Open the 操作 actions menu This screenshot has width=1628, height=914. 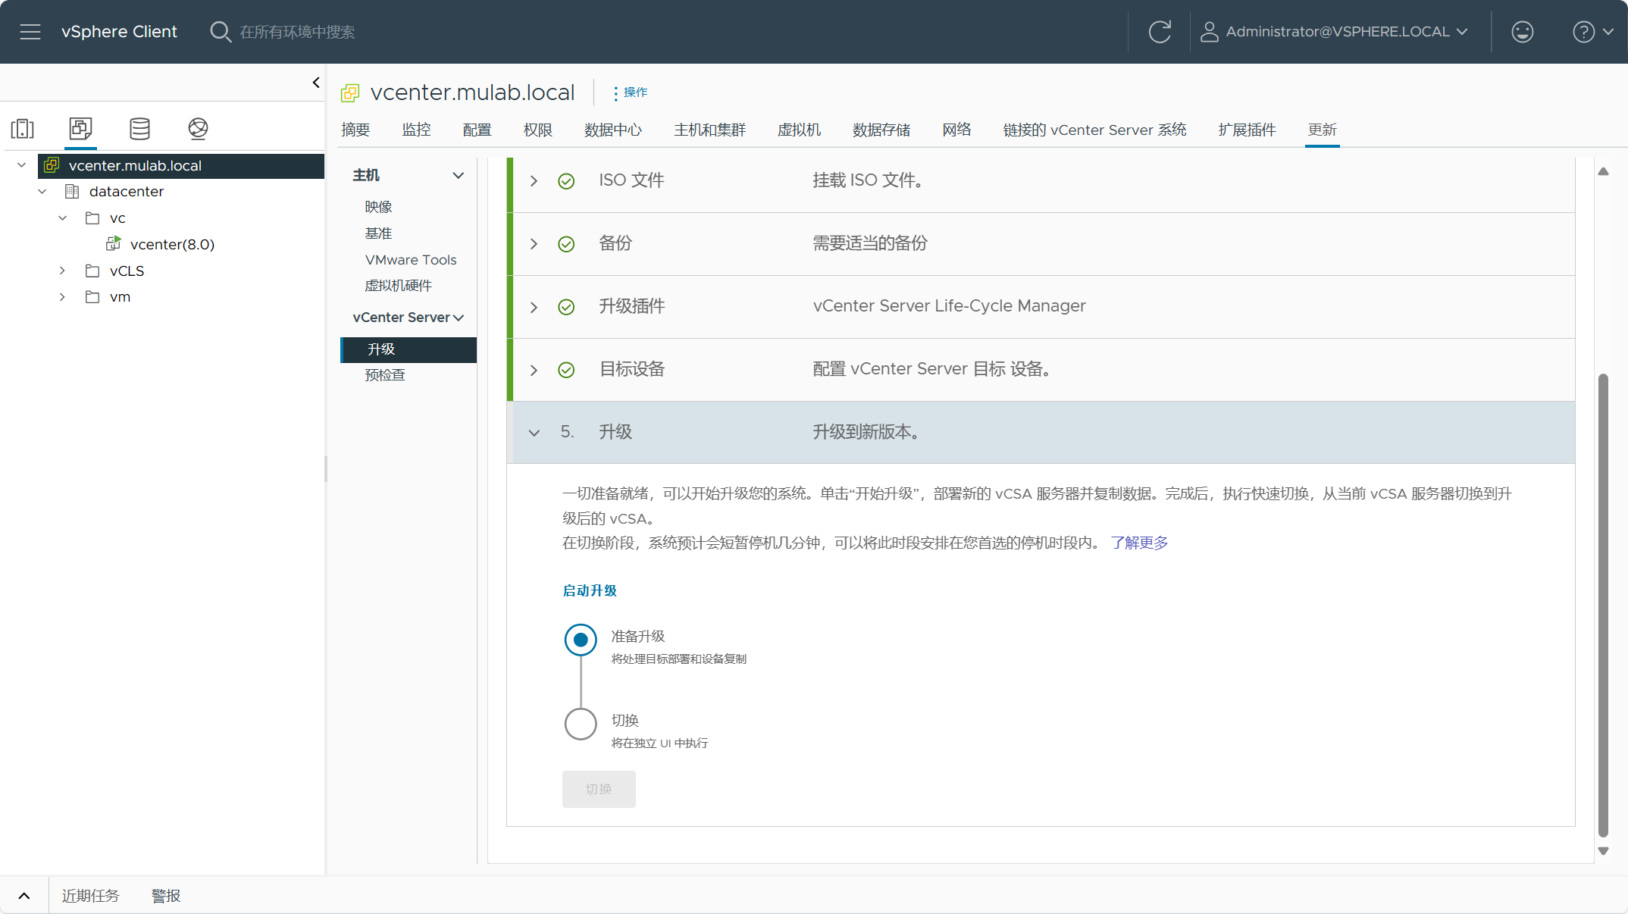pos(630,92)
